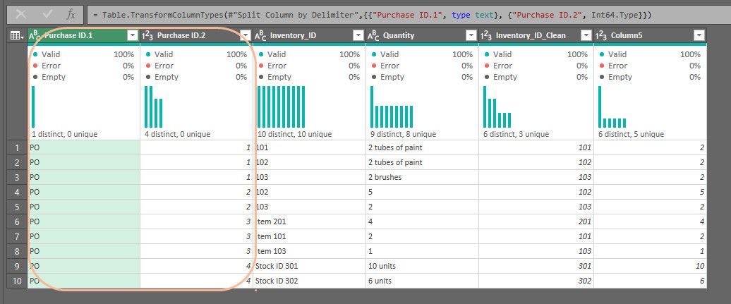Click '1 distinct, 0 unique' under Purchase ID.1
Screen dimensions: 731x304
point(65,134)
